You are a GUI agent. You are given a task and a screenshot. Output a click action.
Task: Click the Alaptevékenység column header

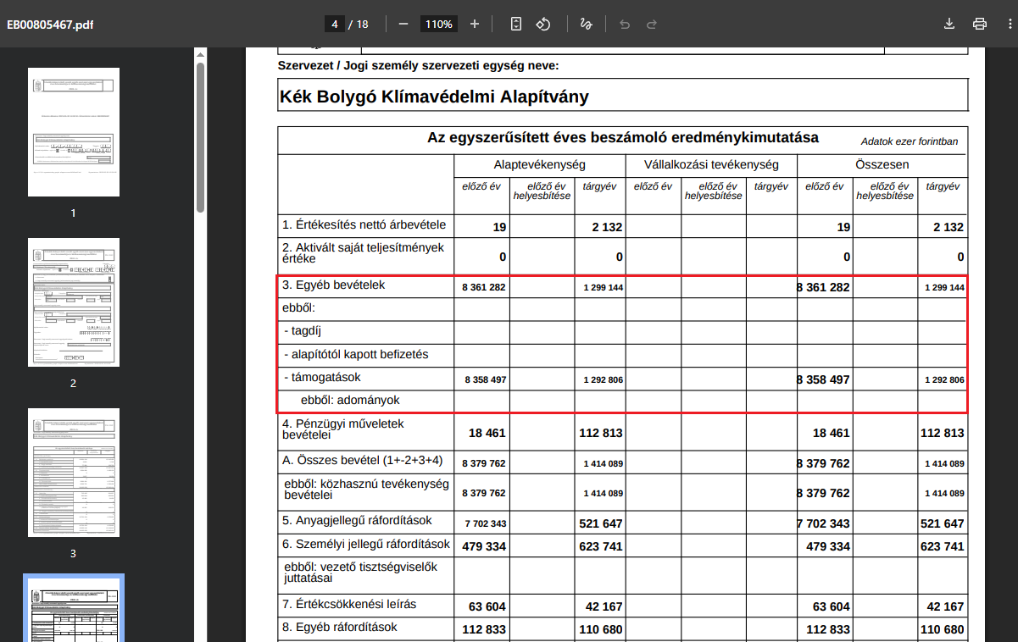539,164
